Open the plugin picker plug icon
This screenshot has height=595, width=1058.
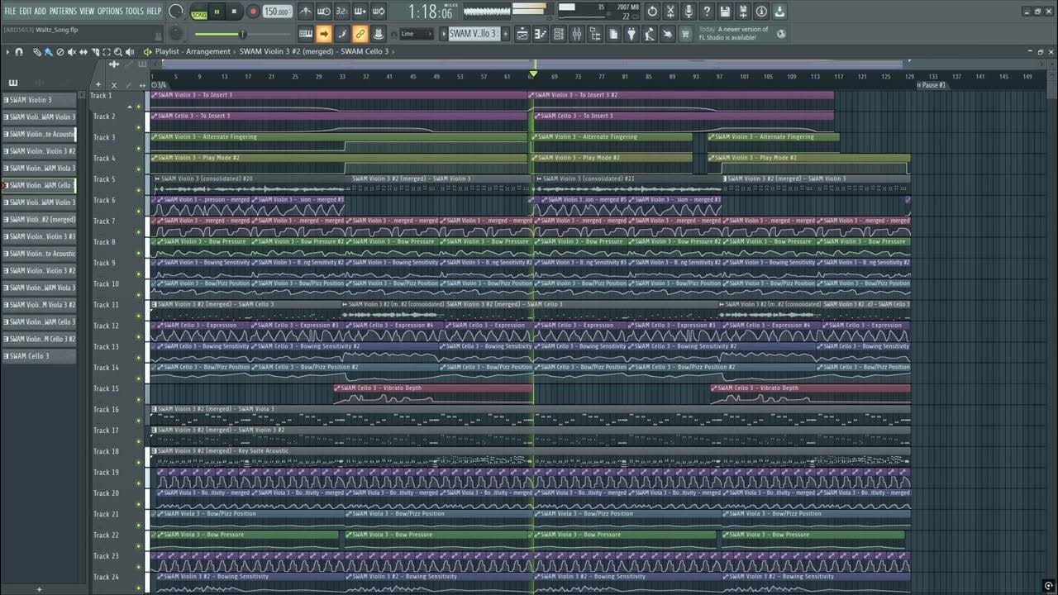click(x=631, y=34)
